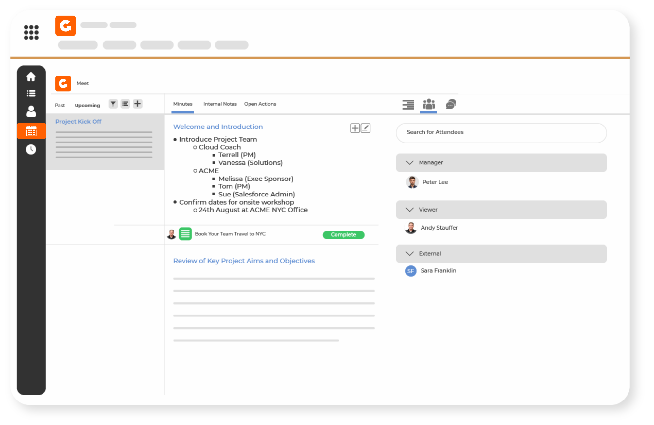Switch to the Open Actions tab
The image size is (654, 425).
(x=260, y=104)
